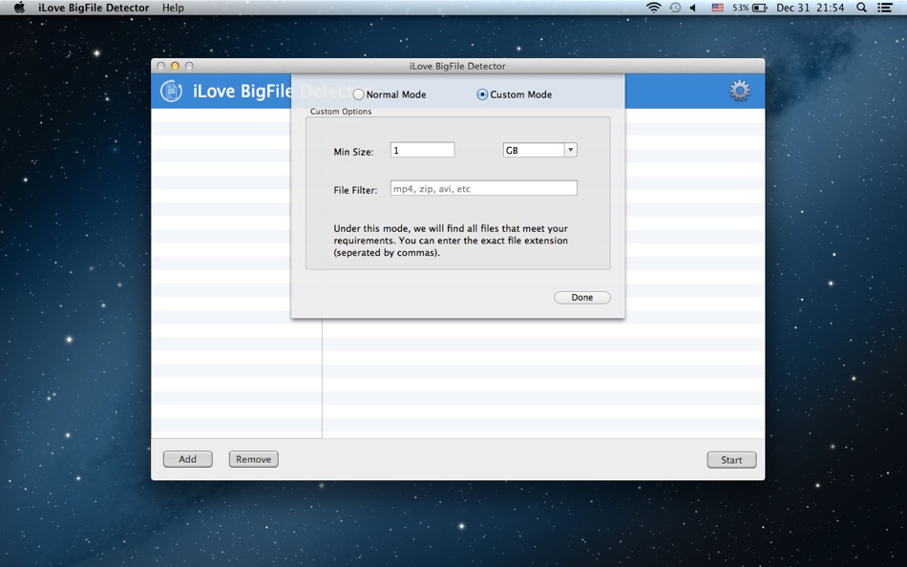The width and height of the screenshot is (907, 567).
Task: Click the Remove button
Action: [x=253, y=459]
